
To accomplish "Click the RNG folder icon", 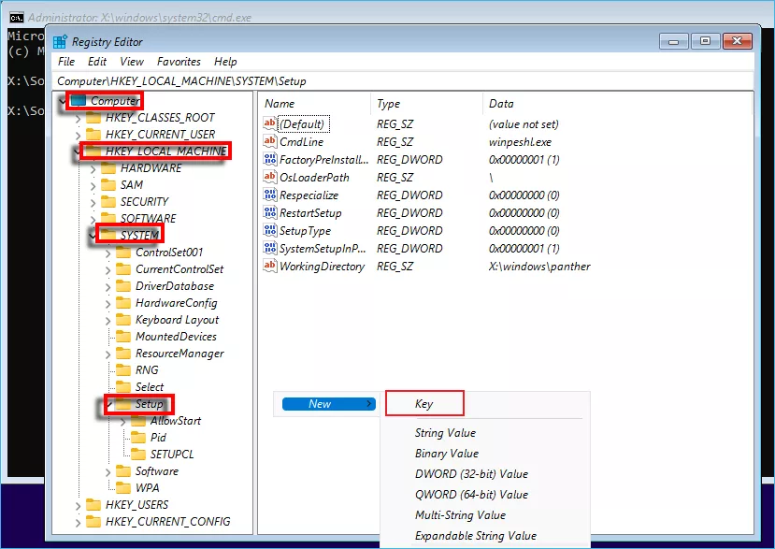I will pyautogui.click(x=123, y=370).
